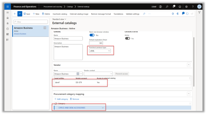Open the app launcher waffle icon
The height and width of the screenshot is (115, 207).
pos(8,7)
